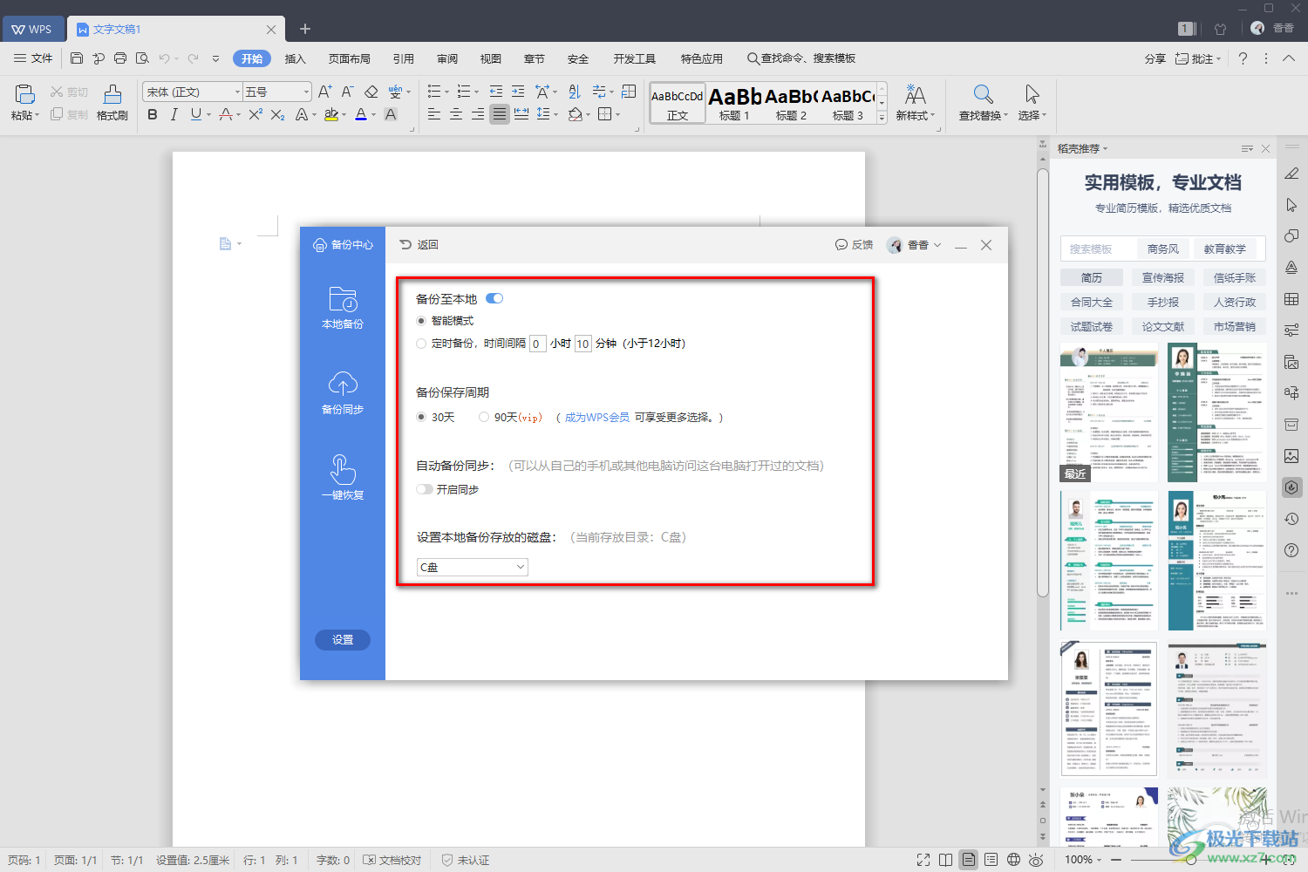Switch to web layout view in status bar
The width and height of the screenshot is (1308, 872).
click(1013, 860)
